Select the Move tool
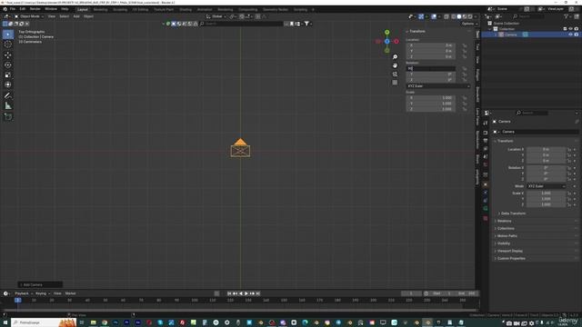The width and height of the screenshot is (582, 327). 8,55
